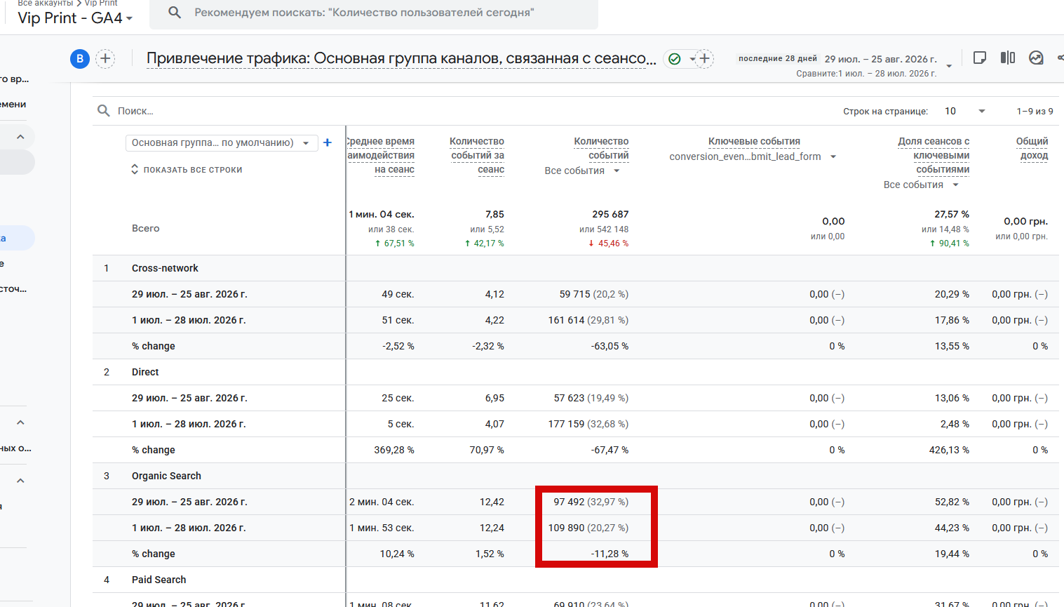1064x607 pixels.
Task: Click the blue B comparison badge
Action: pos(80,58)
